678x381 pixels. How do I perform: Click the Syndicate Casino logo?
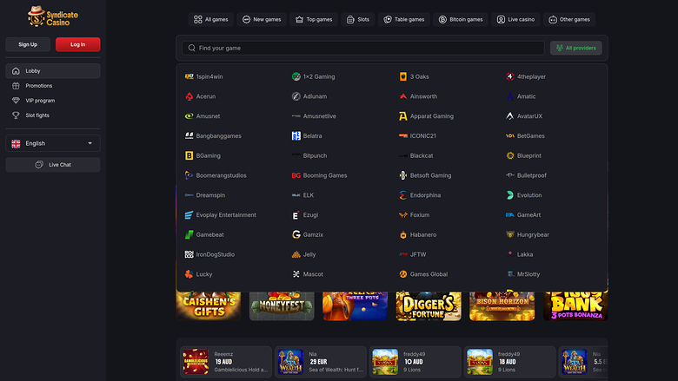click(x=53, y=16)
